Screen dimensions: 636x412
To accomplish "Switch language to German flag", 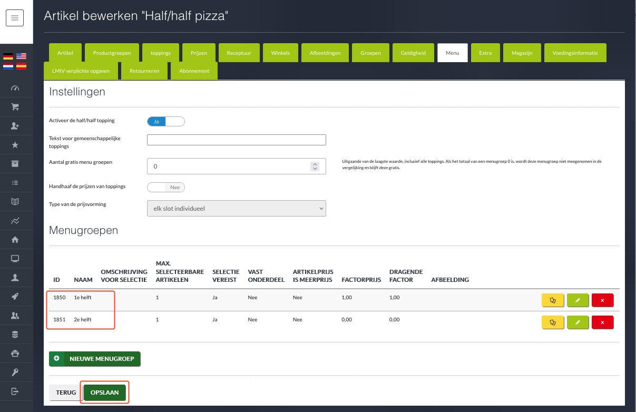I will point(8,56).
